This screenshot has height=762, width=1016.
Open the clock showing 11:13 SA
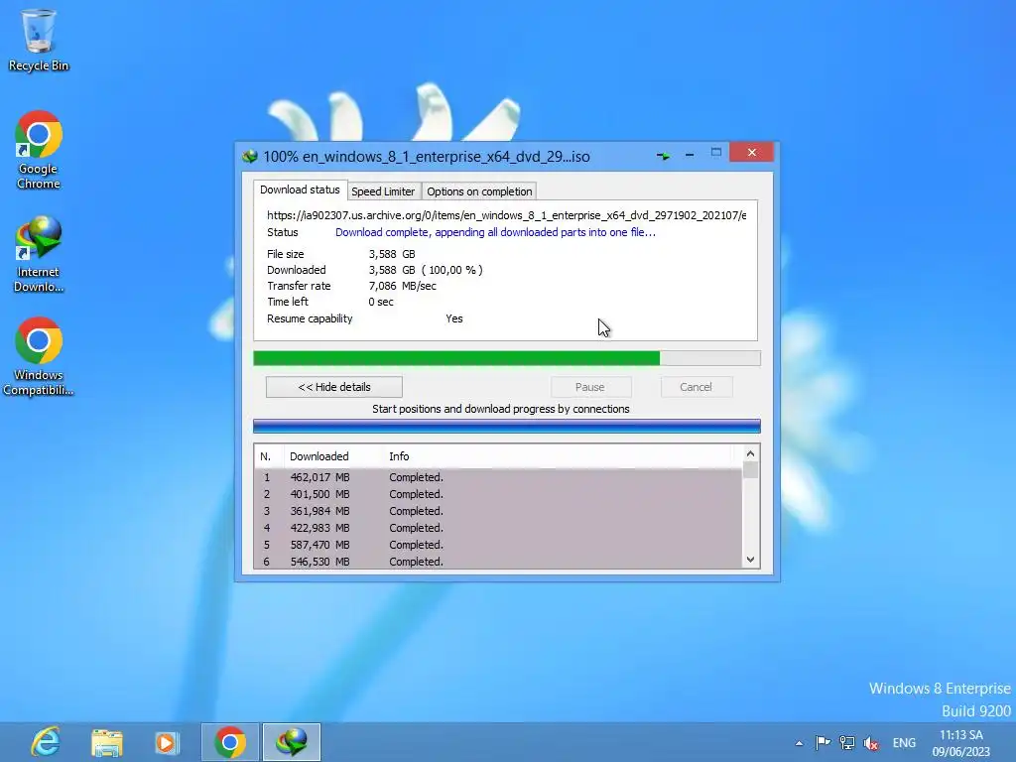[x=960, y=743]
